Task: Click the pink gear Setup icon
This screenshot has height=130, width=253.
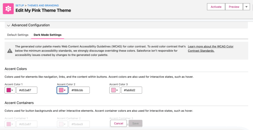Action: coord(8,9)
